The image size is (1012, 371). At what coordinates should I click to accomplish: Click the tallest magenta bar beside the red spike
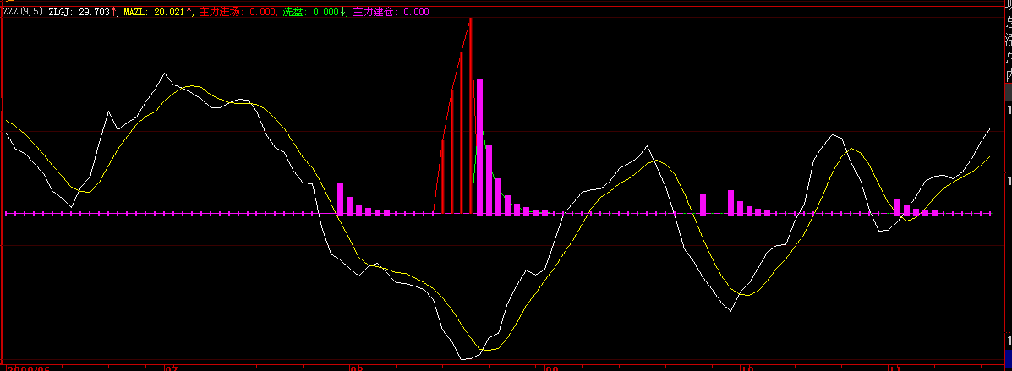(479, 146)
